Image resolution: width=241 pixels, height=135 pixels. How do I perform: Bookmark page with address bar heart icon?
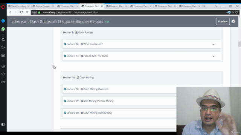tap(236, 12)
